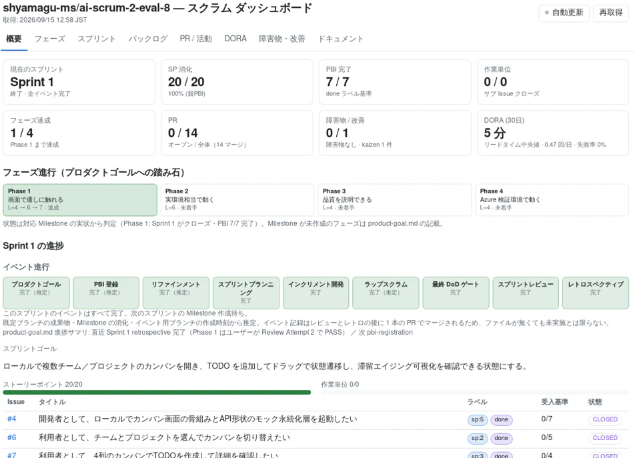The width and height of the screenshot is (635, 458).
Task: Select the DORA tab
Action: [x=235, y=39]
